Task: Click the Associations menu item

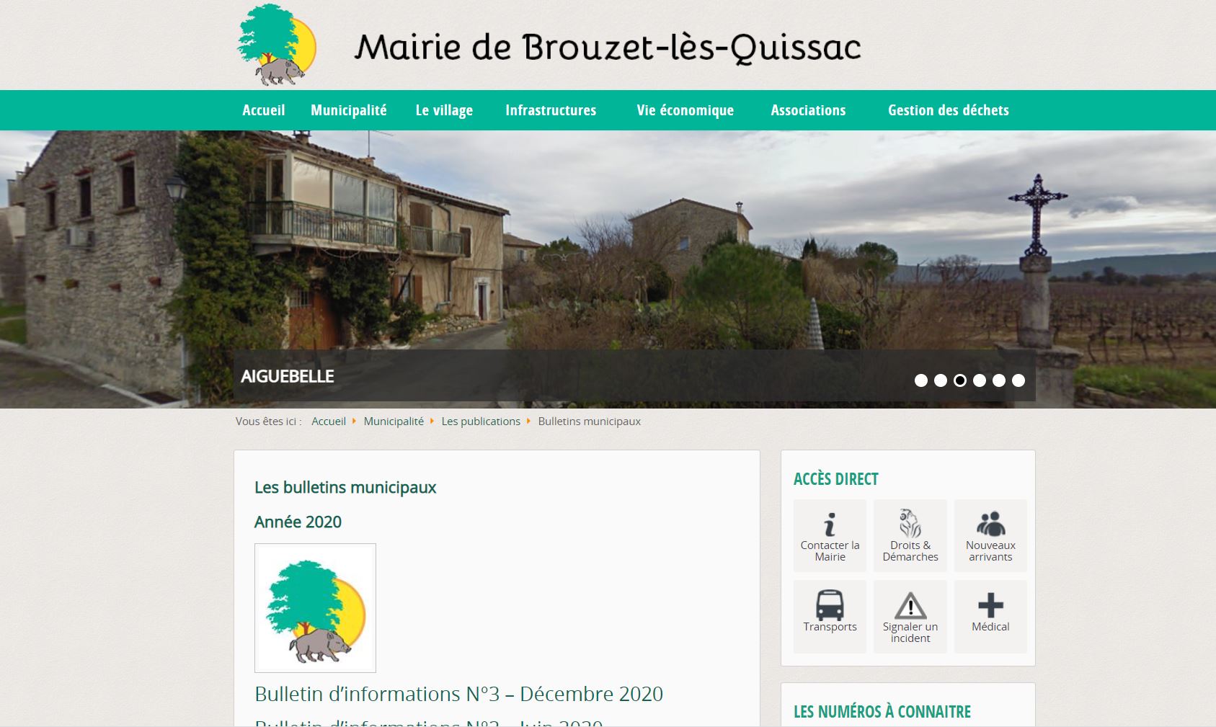Action: (808, 110)
